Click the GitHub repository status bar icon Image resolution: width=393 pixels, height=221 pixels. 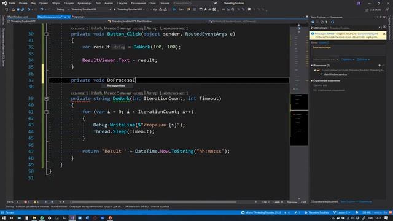point(243,212)
